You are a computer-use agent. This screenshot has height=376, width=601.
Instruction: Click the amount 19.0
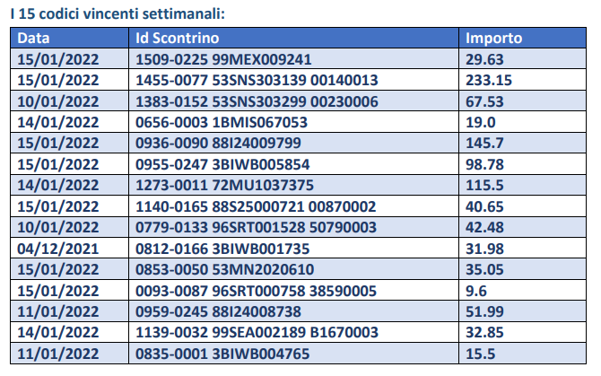pos(479,122)
